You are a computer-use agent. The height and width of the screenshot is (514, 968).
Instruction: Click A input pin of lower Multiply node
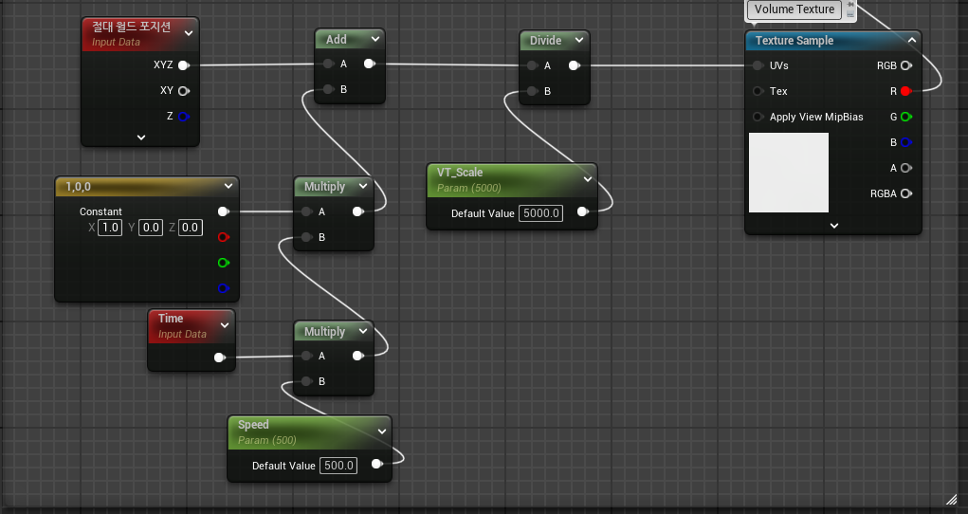tap(306, 356)
